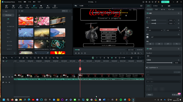Viewport: 183px width, 102px height.
Task: Click the microphone voiceover icon in timeline toolbar
Action: [x=104, y=58]
